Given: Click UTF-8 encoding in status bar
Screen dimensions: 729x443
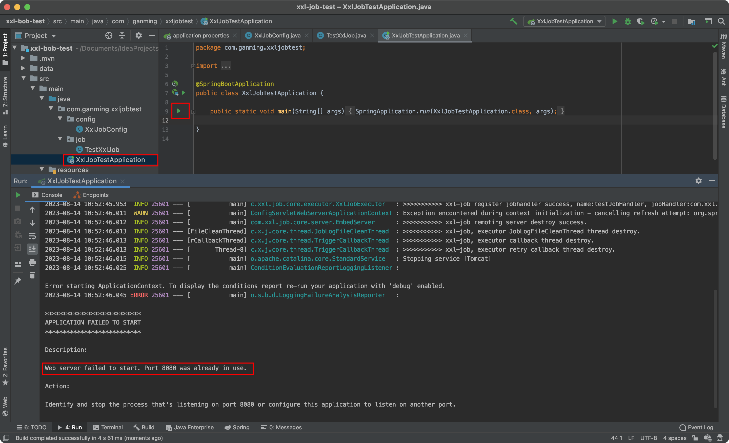Looking at the screenshot, I should (x=648, y=438).
